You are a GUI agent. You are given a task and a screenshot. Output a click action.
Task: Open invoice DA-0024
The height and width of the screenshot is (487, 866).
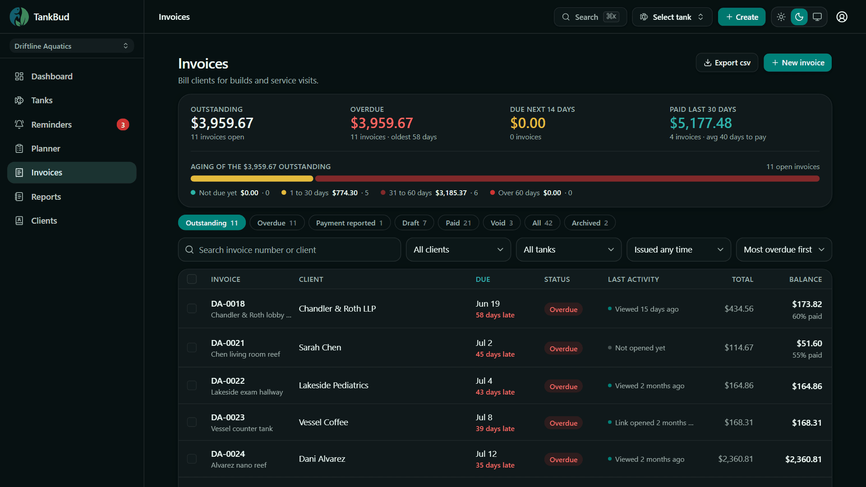228,454
